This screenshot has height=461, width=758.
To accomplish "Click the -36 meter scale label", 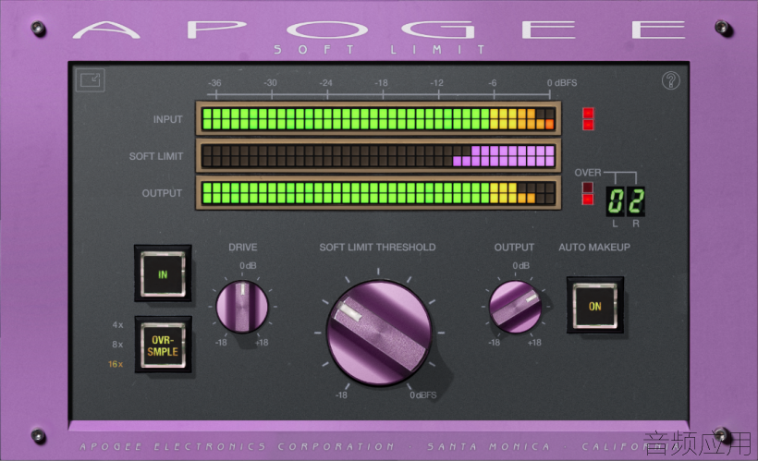I will (x=214, y=82).
